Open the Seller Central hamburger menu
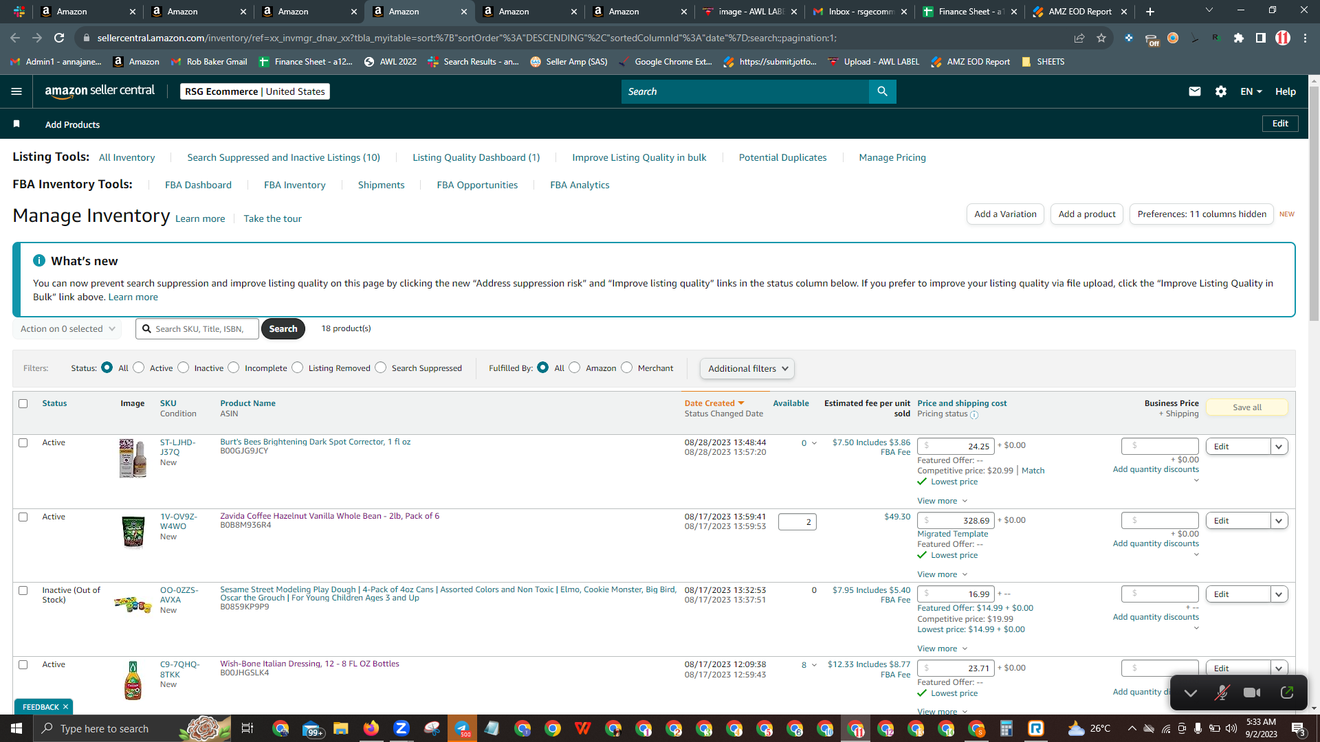The image size is (1320, 742). (16, 91)
